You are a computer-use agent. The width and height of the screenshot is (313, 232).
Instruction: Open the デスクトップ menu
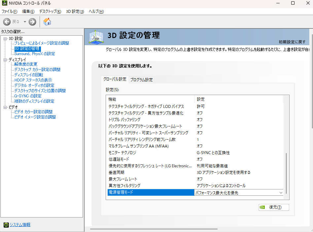(50, 11)
